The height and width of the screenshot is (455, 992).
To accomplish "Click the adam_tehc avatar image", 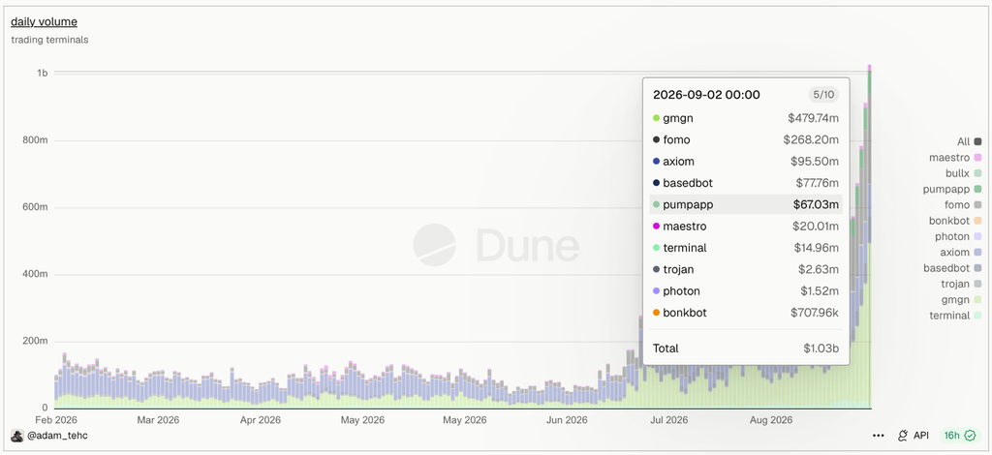I will [x=17, y=436].
